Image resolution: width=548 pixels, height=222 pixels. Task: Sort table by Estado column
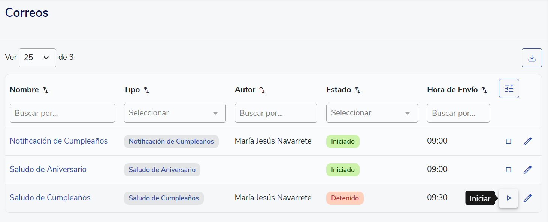point(358,90)
